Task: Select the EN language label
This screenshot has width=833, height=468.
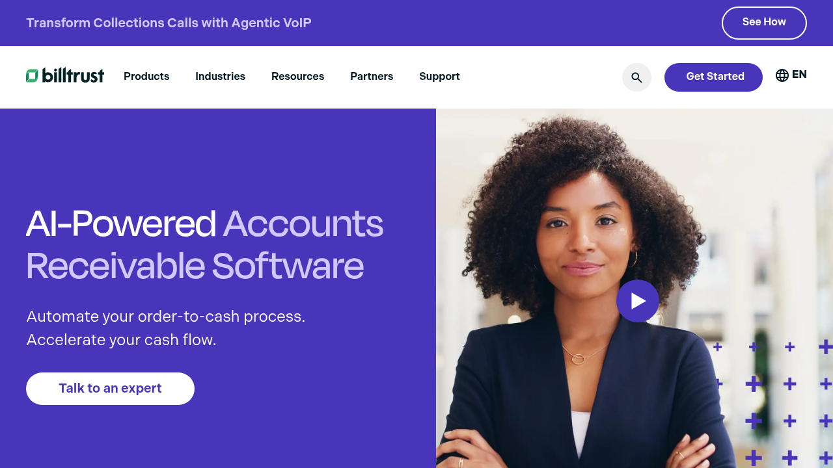Action: (799, 75)
